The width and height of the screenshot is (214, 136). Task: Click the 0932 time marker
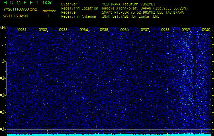(x=43, y=30)
